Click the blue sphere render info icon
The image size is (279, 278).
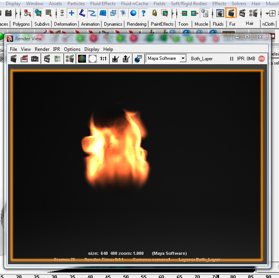pyautogui.click(x=138, y=59)
